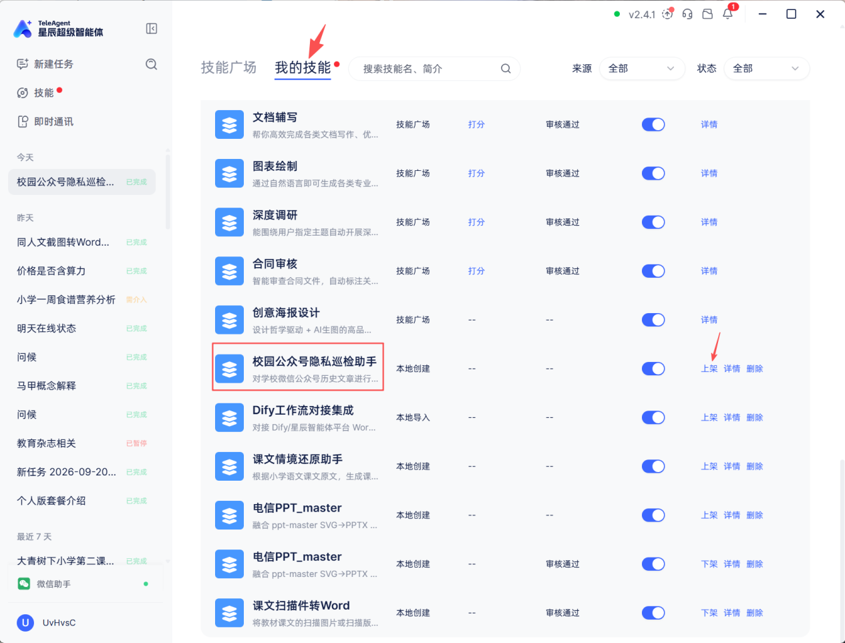The height and width of the screenshot is (643, 845).
Task: Click the 课文扫描件转Word skill icon
Action: (x=229, y=613)
